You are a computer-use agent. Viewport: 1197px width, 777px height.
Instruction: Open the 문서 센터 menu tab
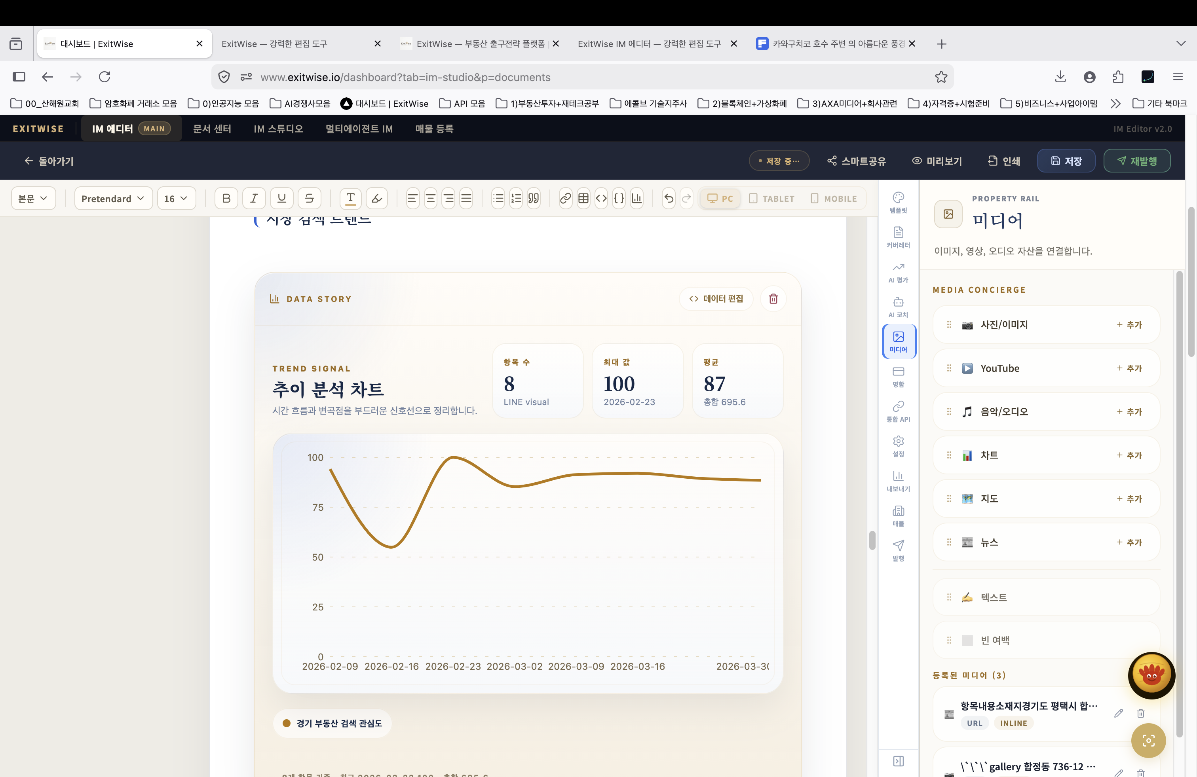(212, 129)
